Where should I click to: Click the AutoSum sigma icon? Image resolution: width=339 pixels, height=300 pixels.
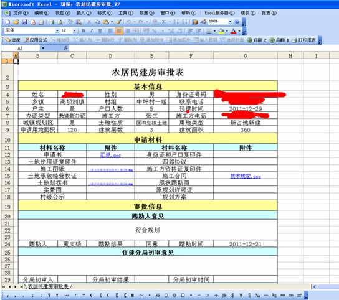coord(164,22)
